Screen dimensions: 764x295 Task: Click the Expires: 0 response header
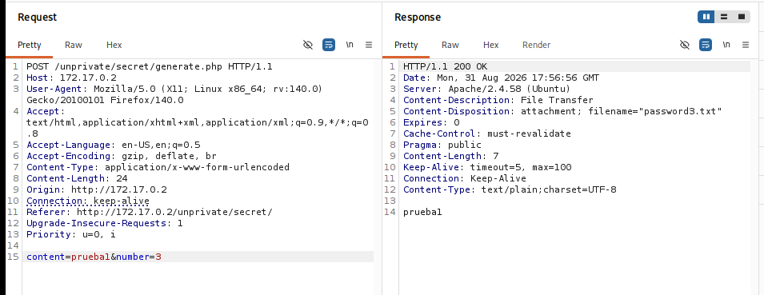(x=431, y=122)
